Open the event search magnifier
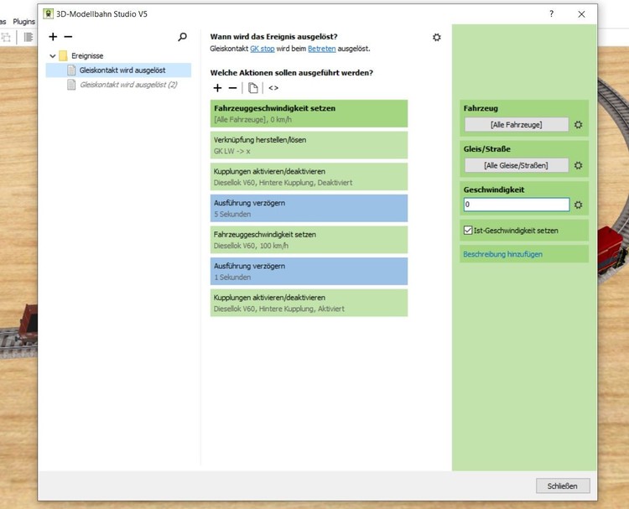Image resolution: width=629 pixels, height=509 pixels. [x=182, y=37]
